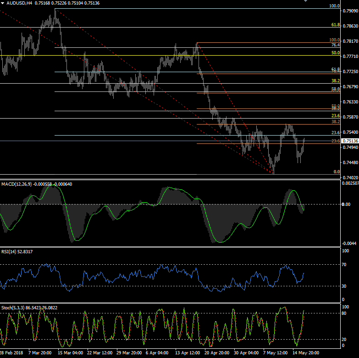Click the MACD 0.00 scale value
The image size is (359, 358).
pos(347,204)
